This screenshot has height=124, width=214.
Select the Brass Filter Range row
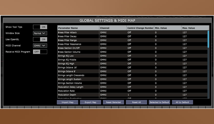point(132,40)
